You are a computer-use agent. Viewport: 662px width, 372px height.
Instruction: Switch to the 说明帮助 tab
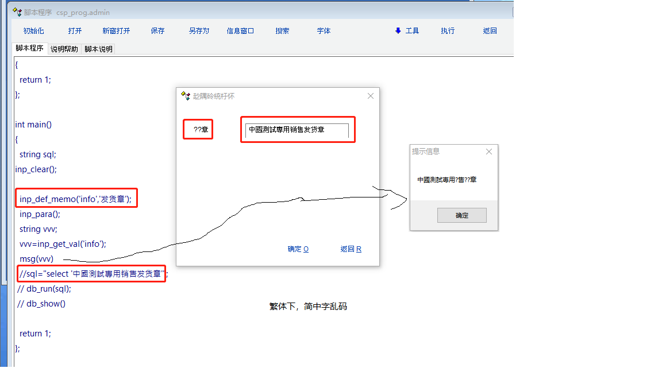click(64, 49)
